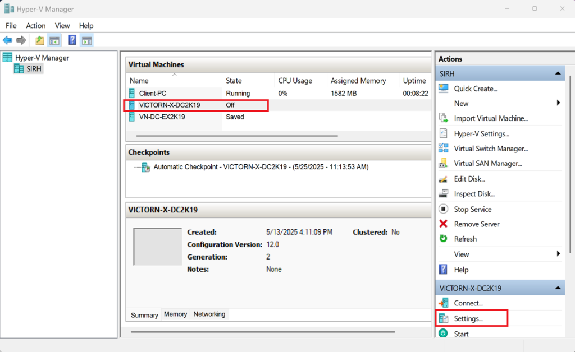
Task: Click the Edit Disk icon
Action: pos(444,179)
